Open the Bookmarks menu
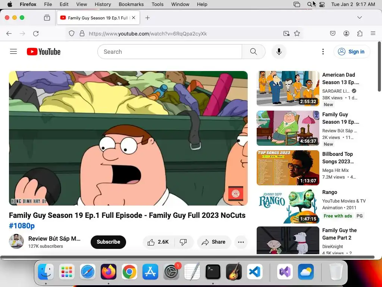 click(x=131, y=4)
